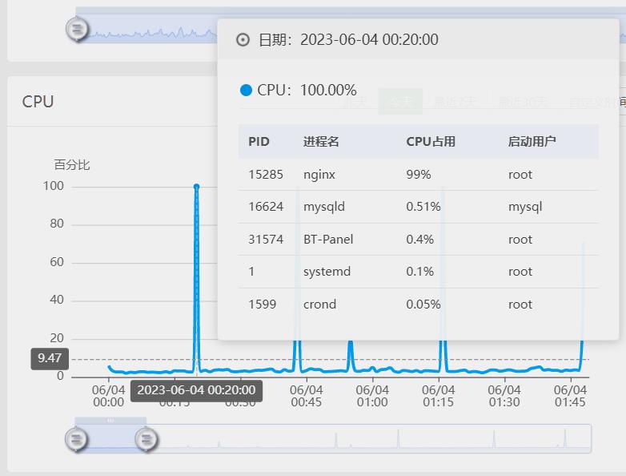Click the CPU占用 column header

click(x=431, y=142)
